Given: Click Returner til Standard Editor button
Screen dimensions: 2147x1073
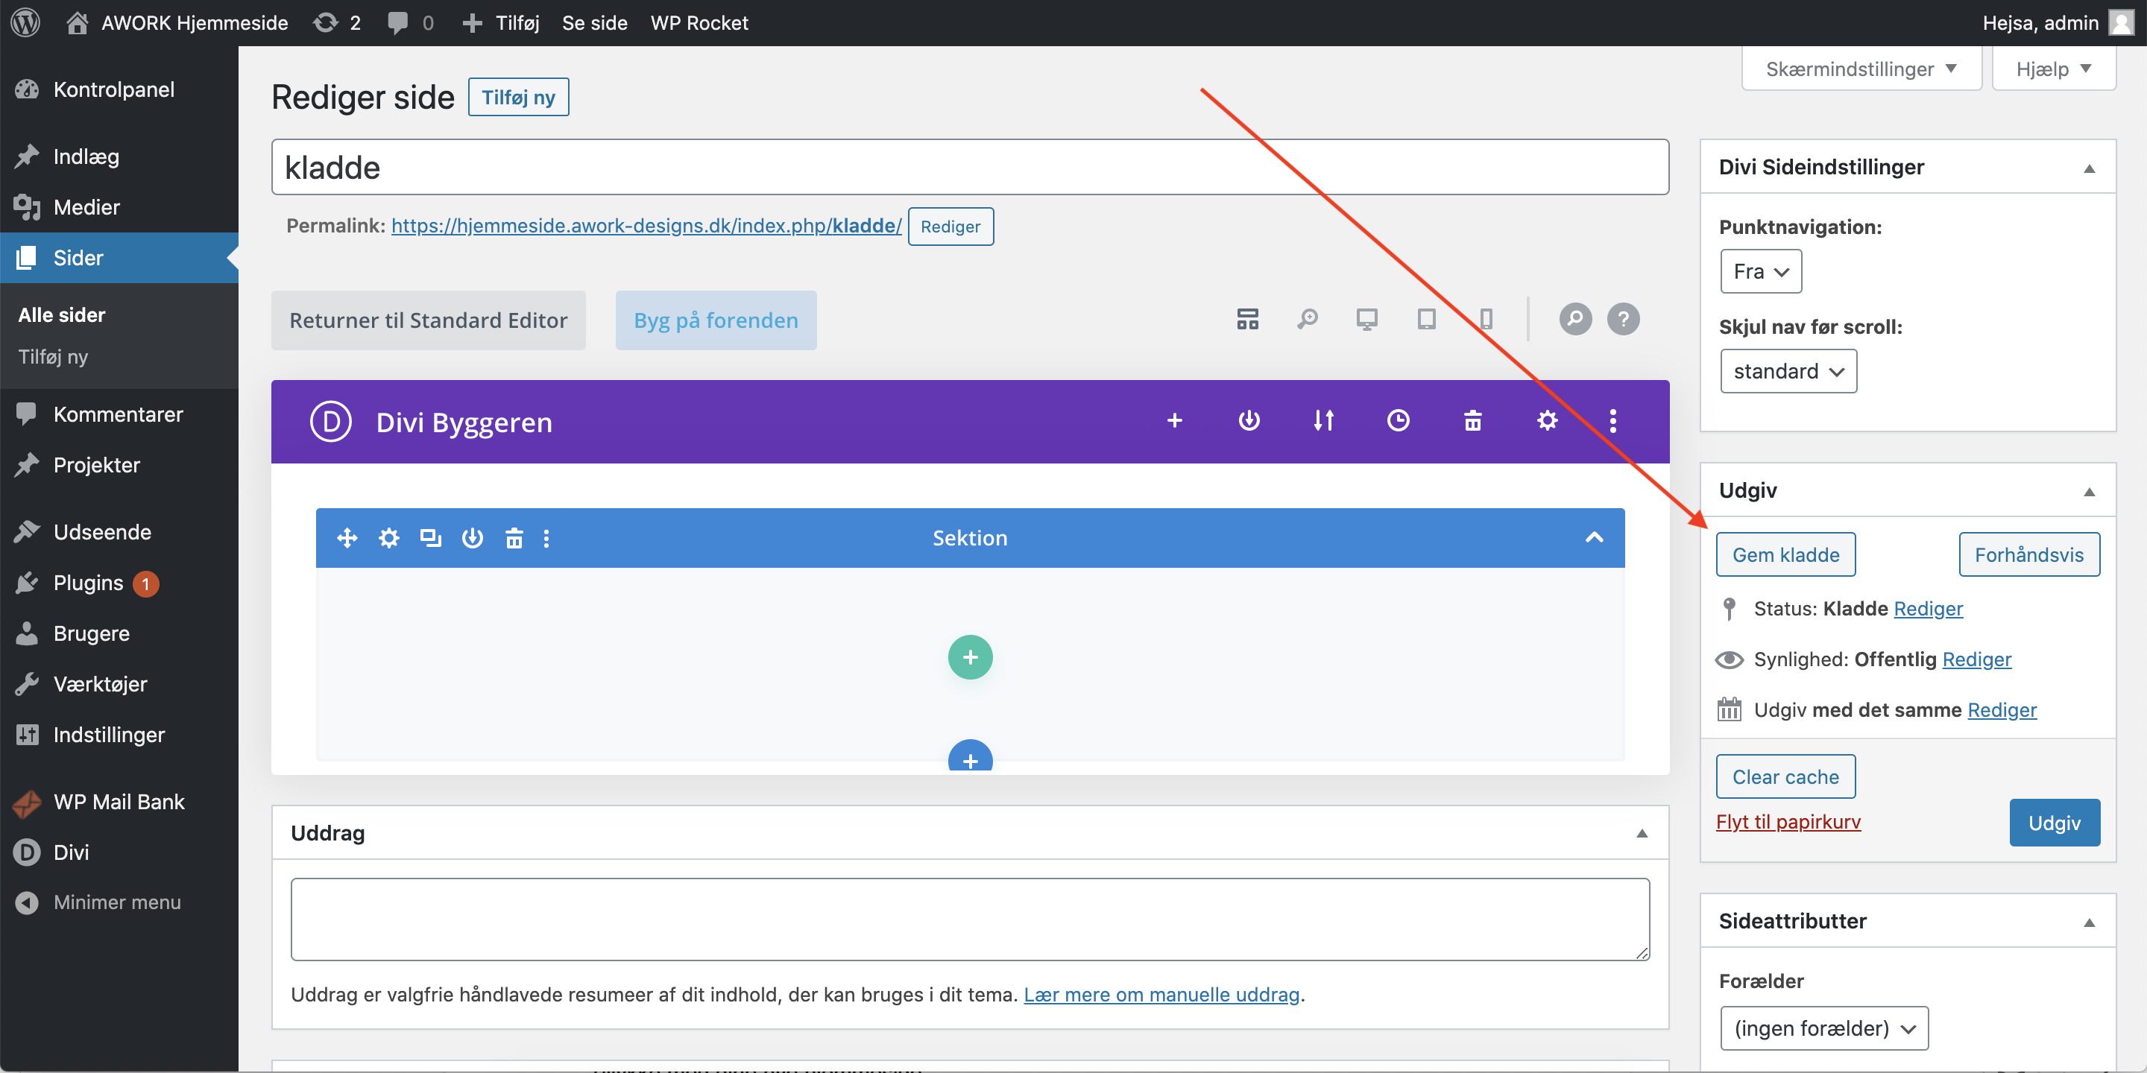Looking at the screenshot, I should (429, 320).
